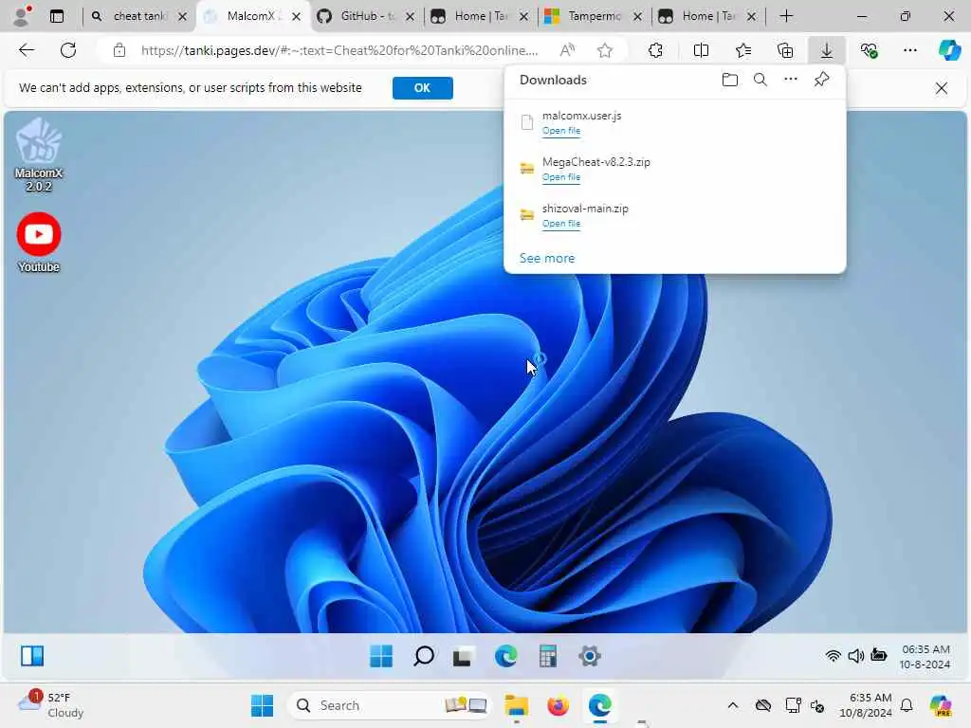Open the downloads folder icon
Image resolution: width=971 pixels, height=728 pixels.
(x=730, y=80)
